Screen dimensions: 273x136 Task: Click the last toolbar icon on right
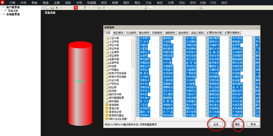coord(201,8)
